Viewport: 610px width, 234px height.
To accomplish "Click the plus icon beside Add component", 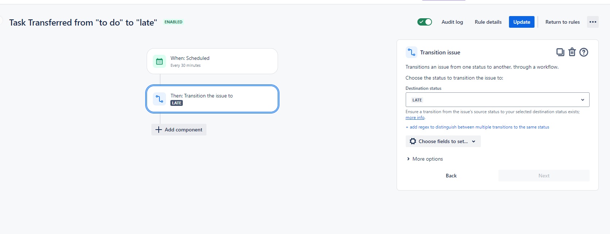I will [159, 130].
